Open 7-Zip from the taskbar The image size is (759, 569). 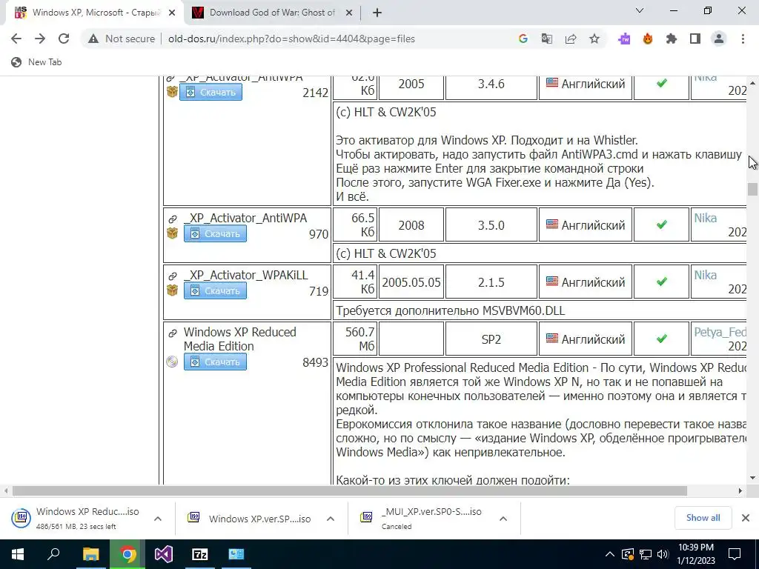200,554
